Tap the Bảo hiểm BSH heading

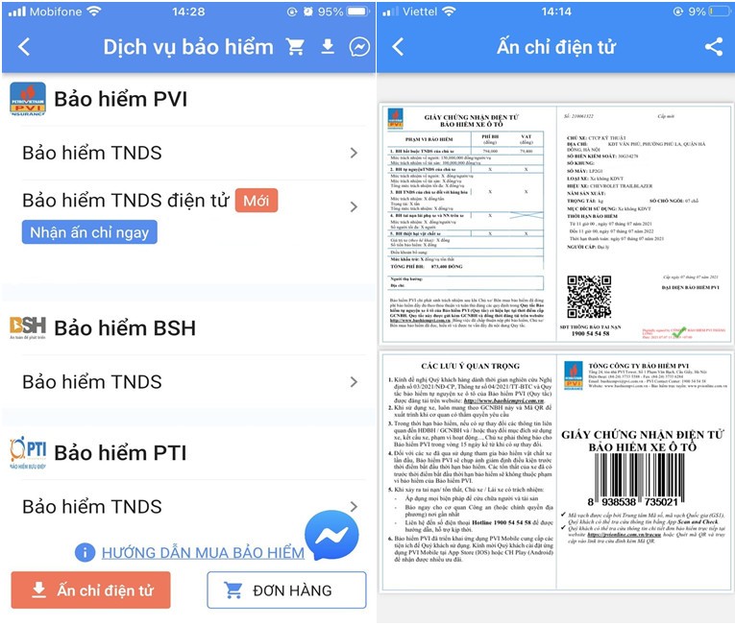click(x=125, y=327)
